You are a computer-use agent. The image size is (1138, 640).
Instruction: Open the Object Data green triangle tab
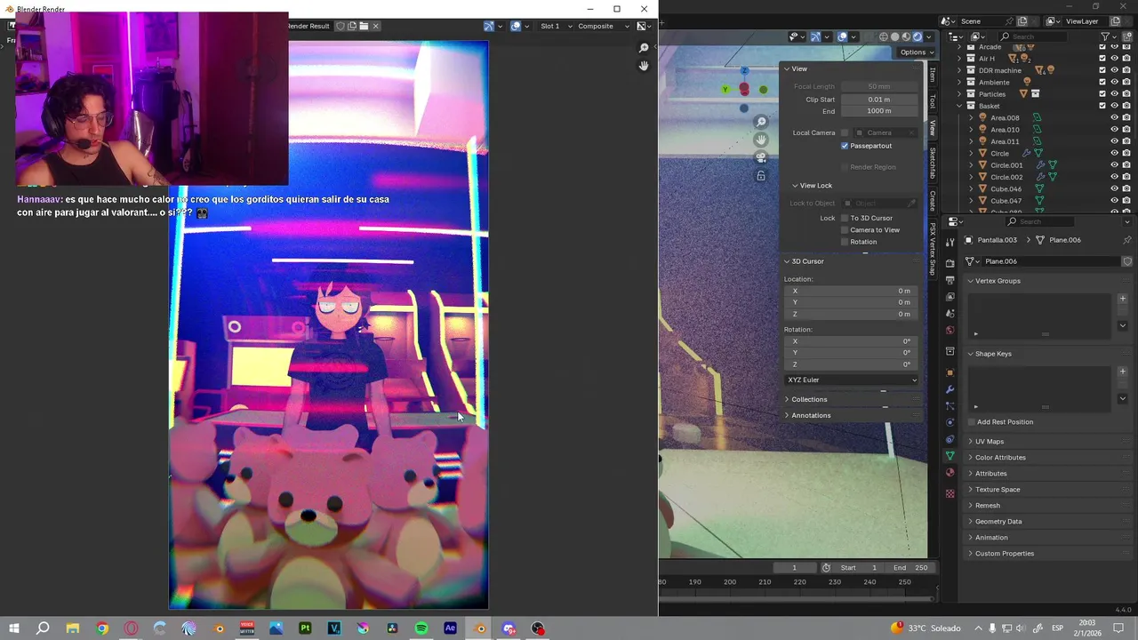[950, 456]
